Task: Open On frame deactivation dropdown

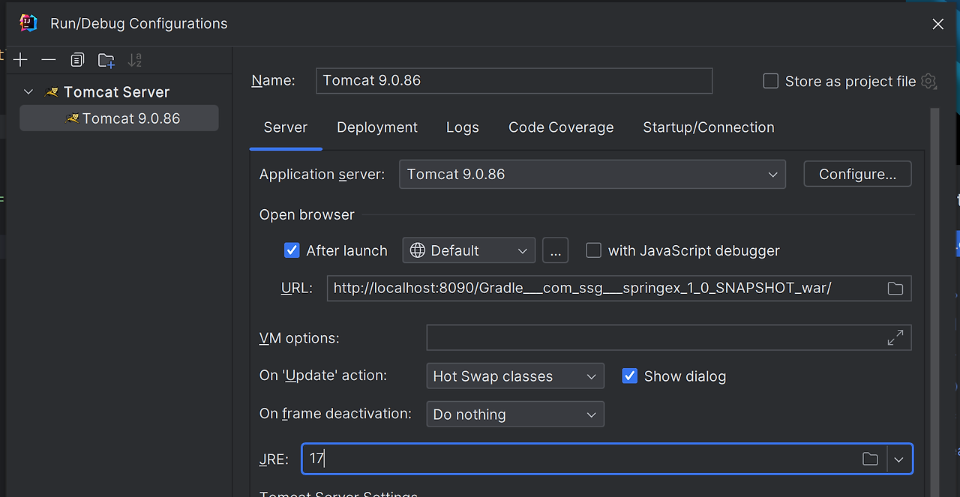Action: tap(515, 415)
